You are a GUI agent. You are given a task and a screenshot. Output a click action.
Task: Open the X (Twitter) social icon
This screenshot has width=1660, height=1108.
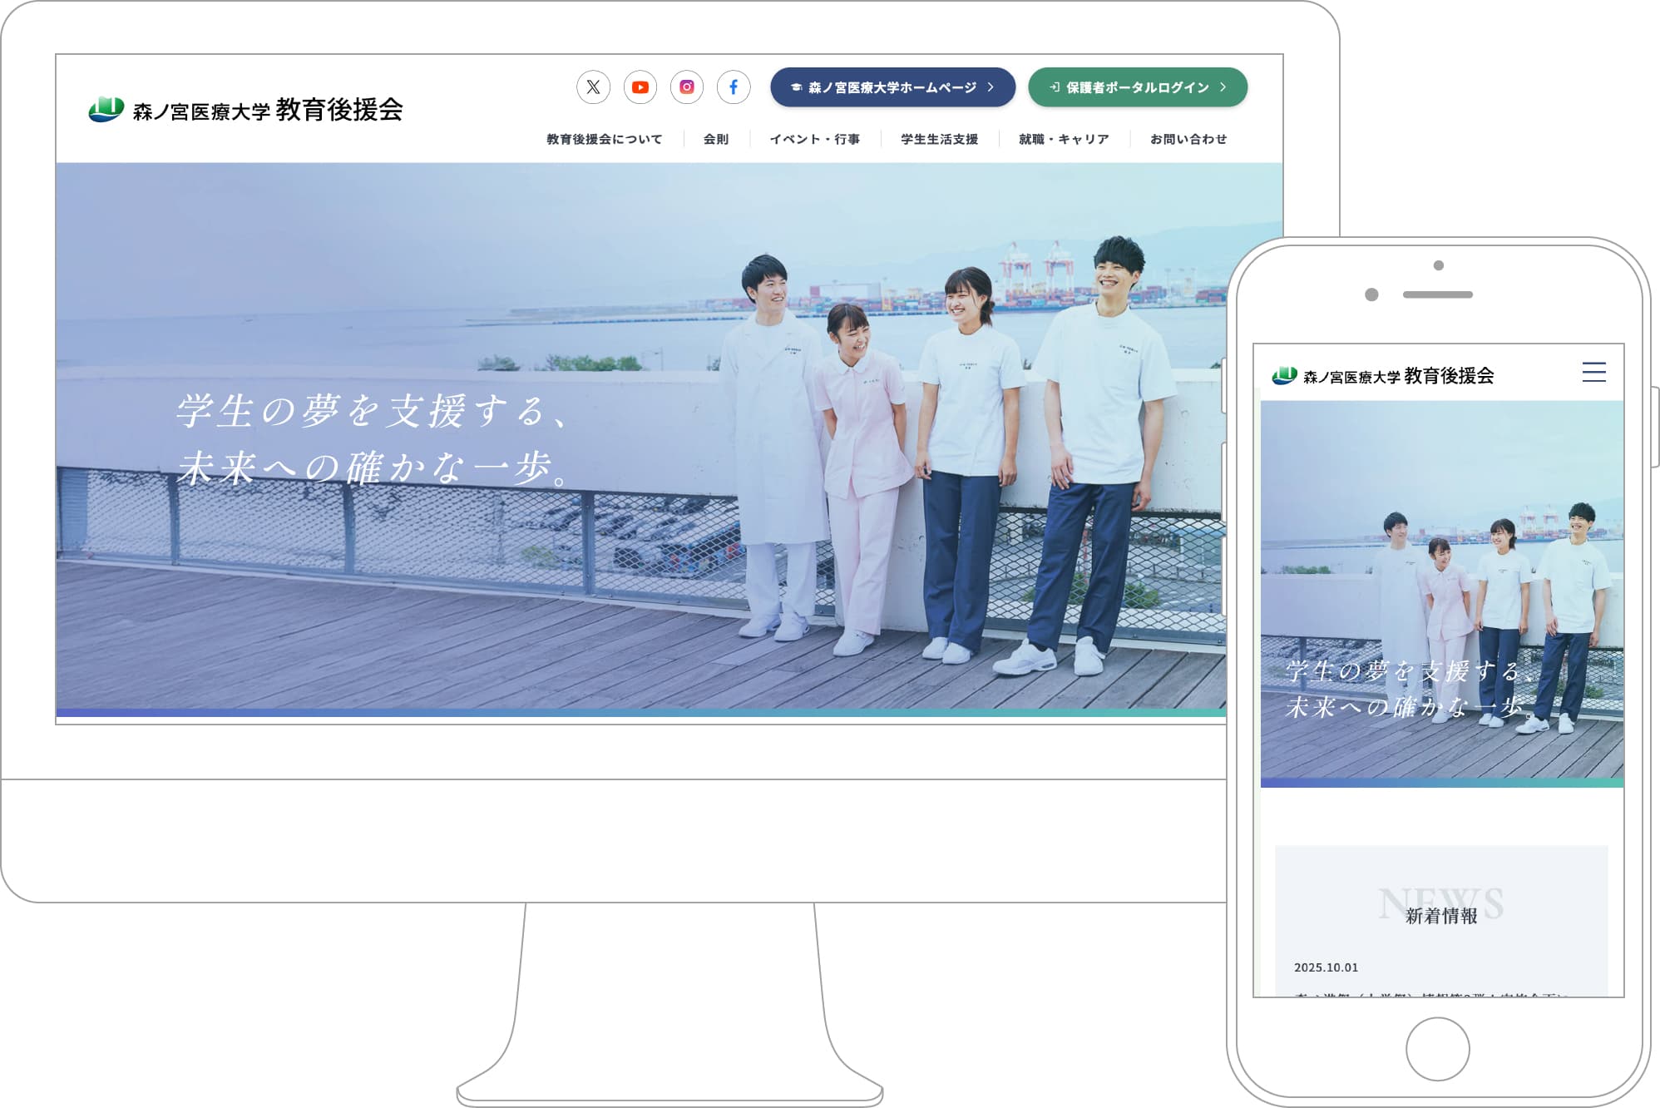pyautogui.click(x=594, y=87)
